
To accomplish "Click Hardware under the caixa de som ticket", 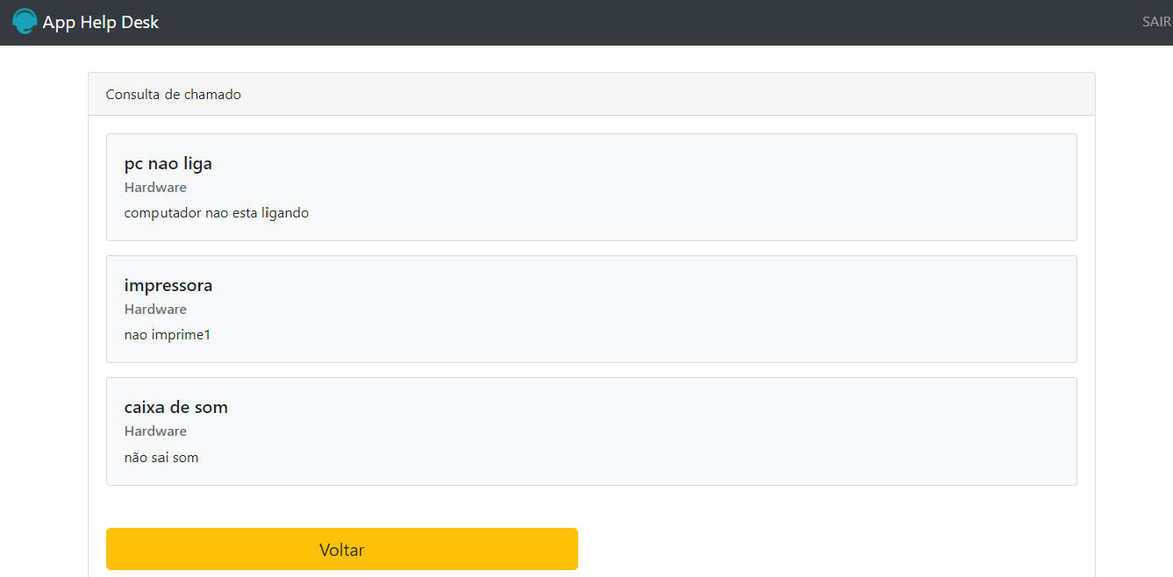I will (x=155, y=431).
